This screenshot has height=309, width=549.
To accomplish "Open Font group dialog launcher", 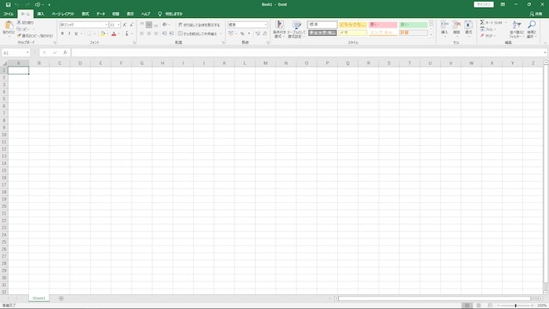I will [x=134, y=42].
